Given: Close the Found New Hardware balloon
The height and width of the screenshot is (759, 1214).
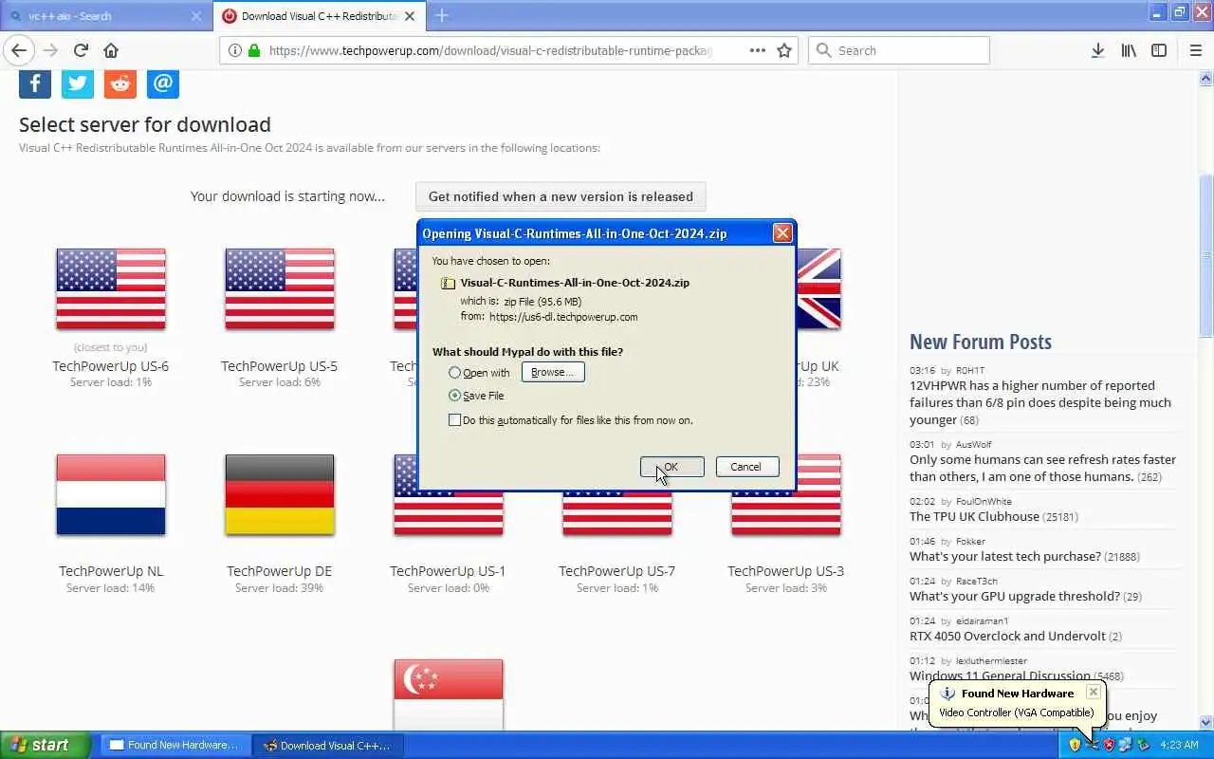Looking at the screenshot, I should [1093, 692].
